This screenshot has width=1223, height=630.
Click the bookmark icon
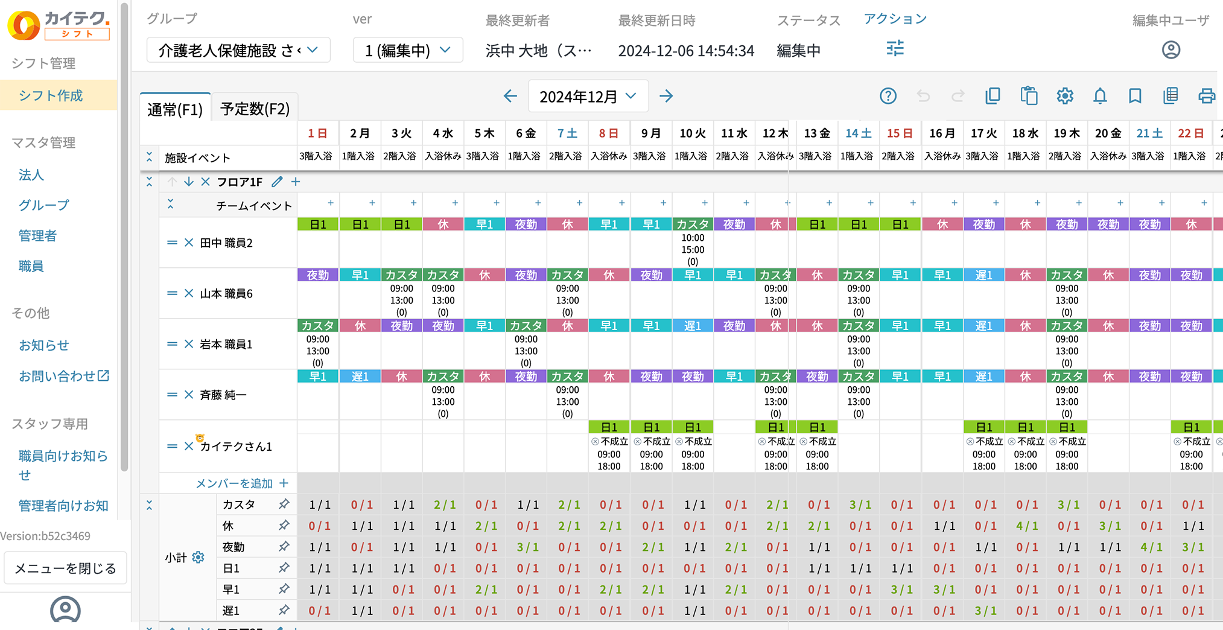1135,96
